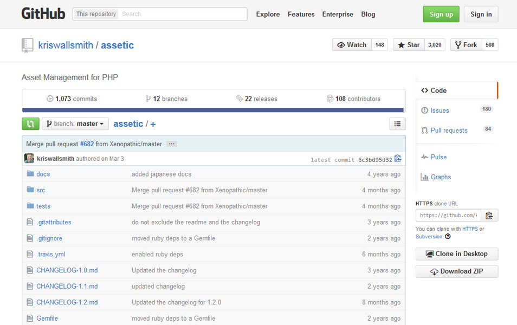Image resolution: width=517 pixels, height=325 pixels.
Task: Click the releases tag icon
Action: pyautogui.click(x=240, y=99)
